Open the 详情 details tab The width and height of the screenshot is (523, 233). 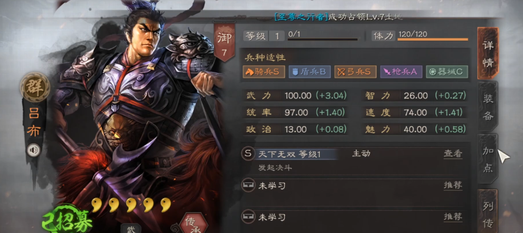point(488,53)
